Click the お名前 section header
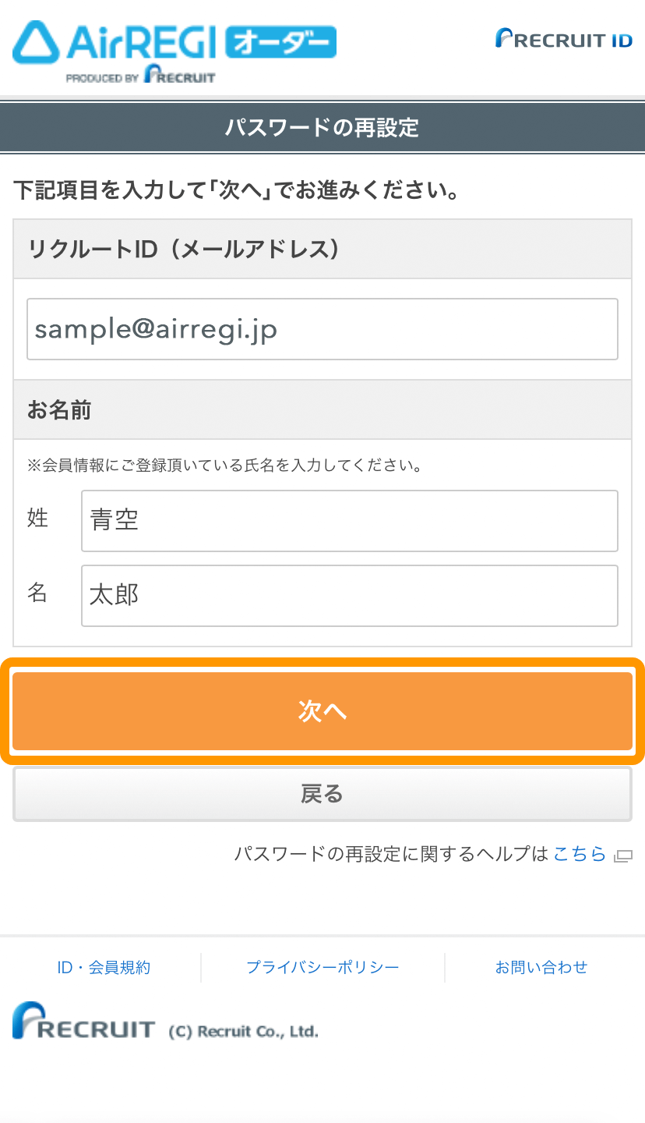645x1123 pixels. tap(59, 410)
